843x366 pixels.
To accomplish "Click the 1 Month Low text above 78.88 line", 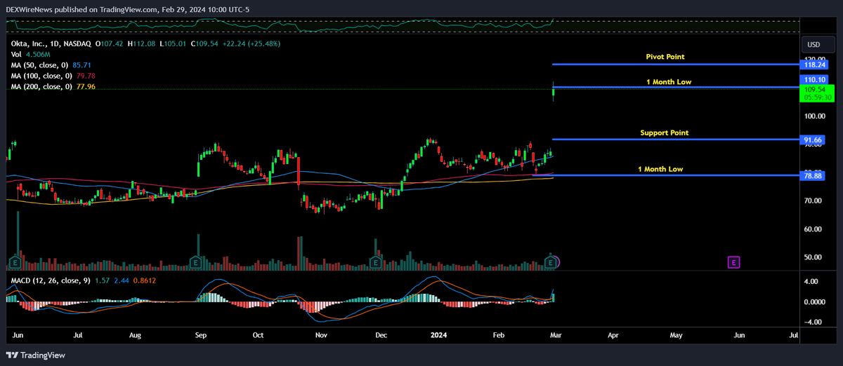I will (660, 169).
